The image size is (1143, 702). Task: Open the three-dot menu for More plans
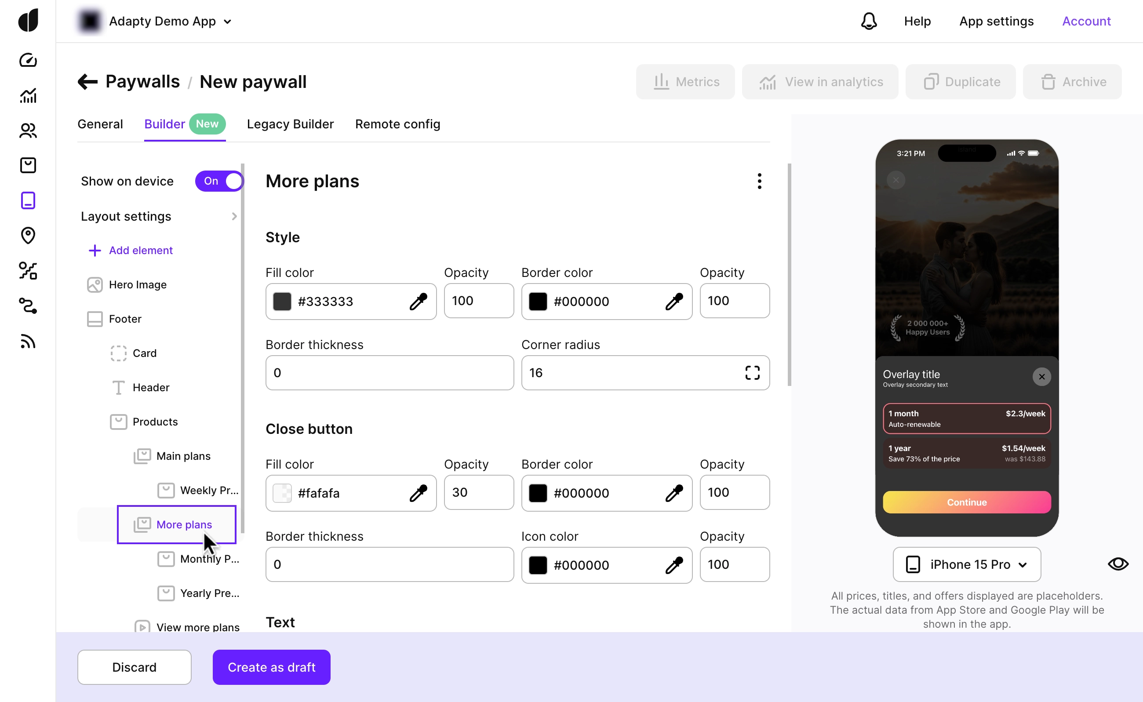point(759,181)
